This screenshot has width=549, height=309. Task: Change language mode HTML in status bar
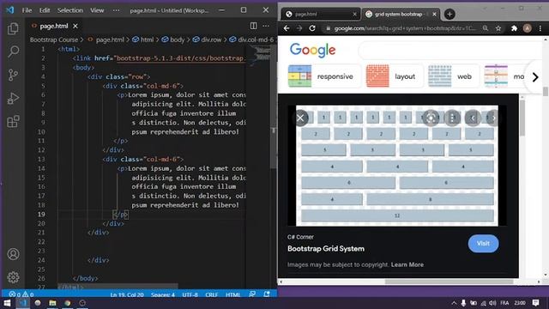coord(232,294)
